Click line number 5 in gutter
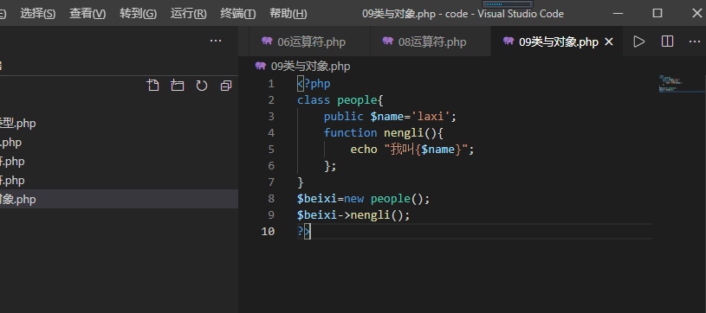Image resolution: width=706 pixels, height=313 pixels. coord(270,150)
